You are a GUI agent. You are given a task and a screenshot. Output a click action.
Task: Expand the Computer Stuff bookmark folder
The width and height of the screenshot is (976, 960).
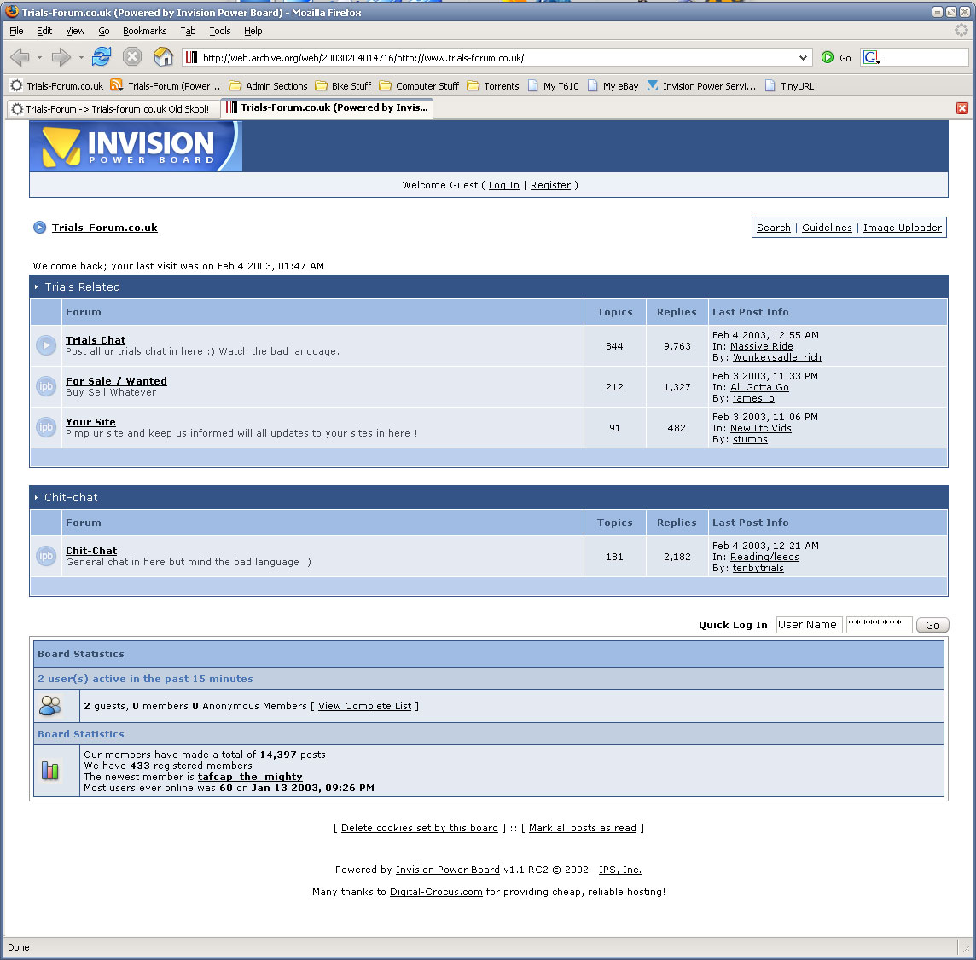(x=419, y=86)
